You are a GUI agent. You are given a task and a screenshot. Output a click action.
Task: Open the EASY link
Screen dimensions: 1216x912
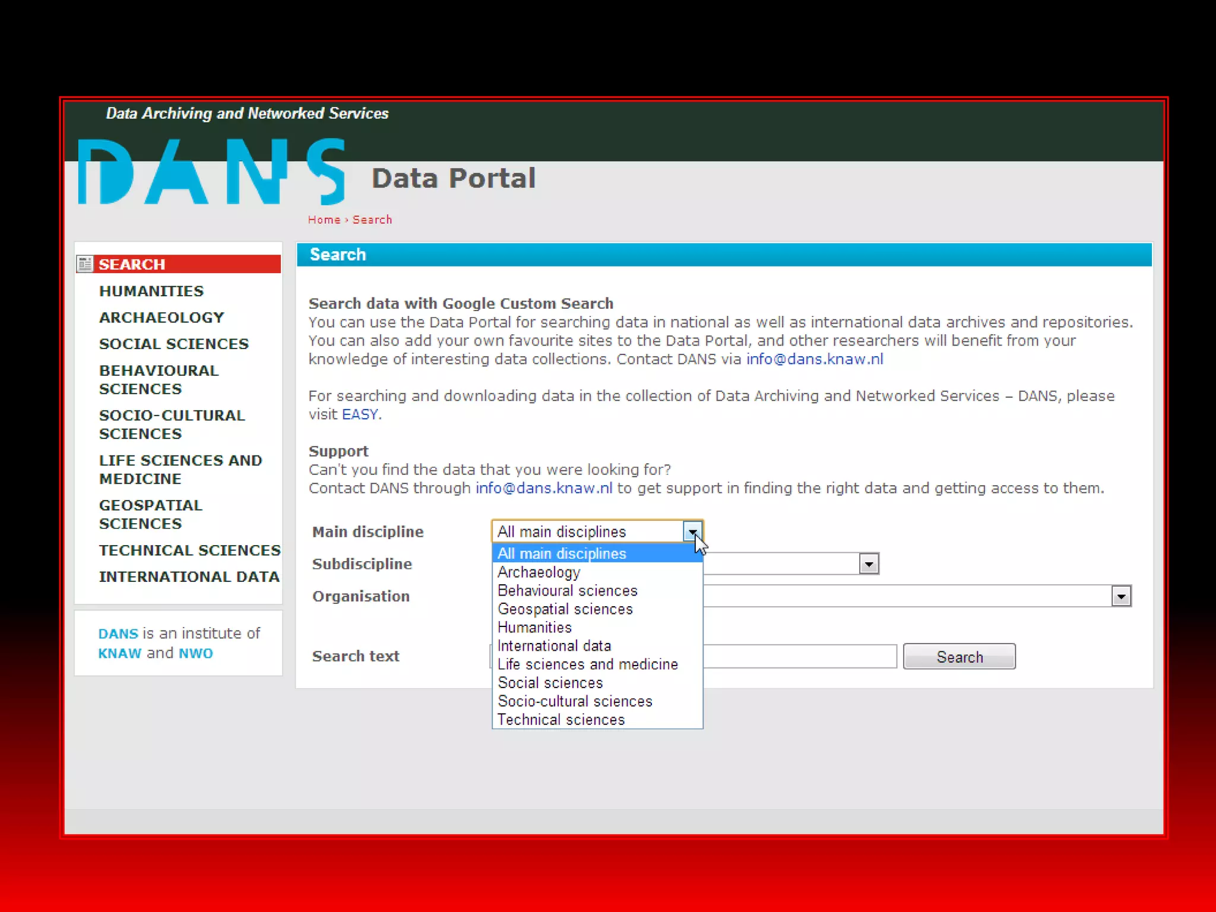[359, 414]
